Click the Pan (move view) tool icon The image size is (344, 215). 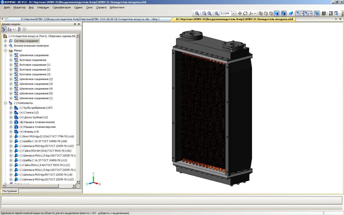pyautogui.click(x=240, y=13)
